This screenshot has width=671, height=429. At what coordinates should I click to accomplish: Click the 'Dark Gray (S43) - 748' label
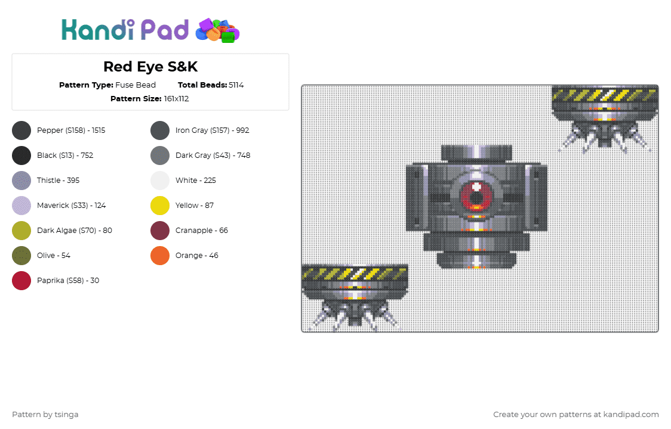tap(213, 156)
